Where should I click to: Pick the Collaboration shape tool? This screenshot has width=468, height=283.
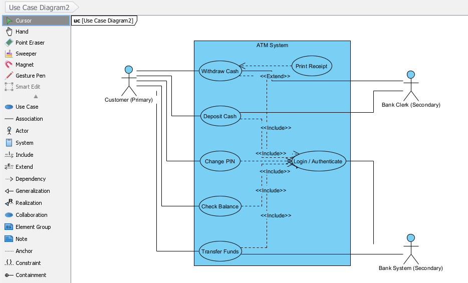coord(36,215)
